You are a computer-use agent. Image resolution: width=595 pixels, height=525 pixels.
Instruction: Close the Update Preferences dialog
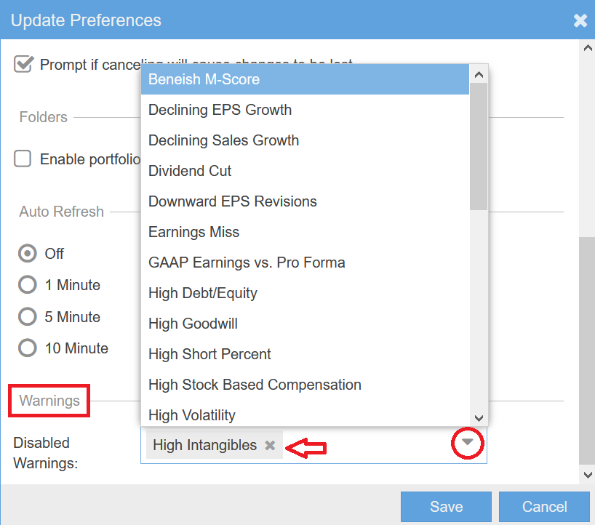pyautogui.click(x=580, y=20)
